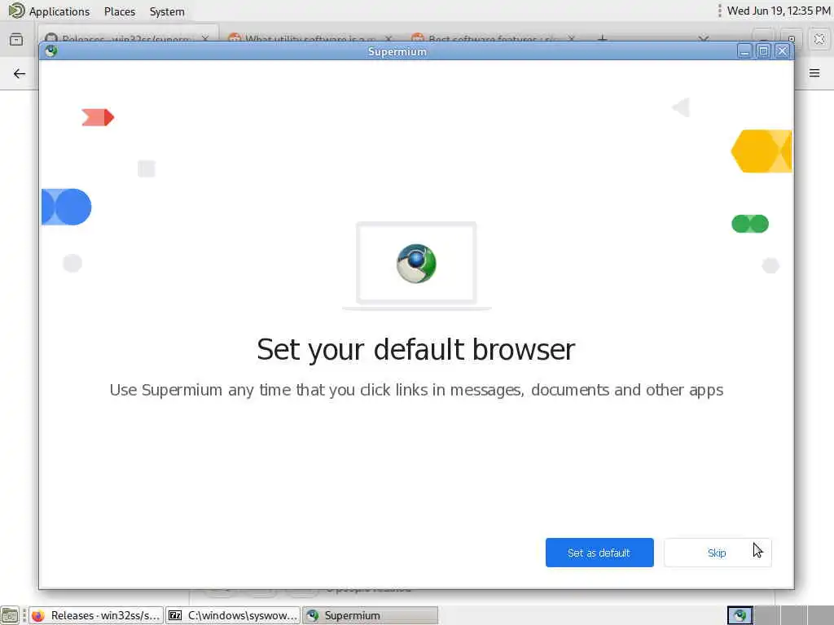This screenshot has height=625, width=834.
Task: Select the Supermium taskbar entry
Action: [x=371, y=615]
